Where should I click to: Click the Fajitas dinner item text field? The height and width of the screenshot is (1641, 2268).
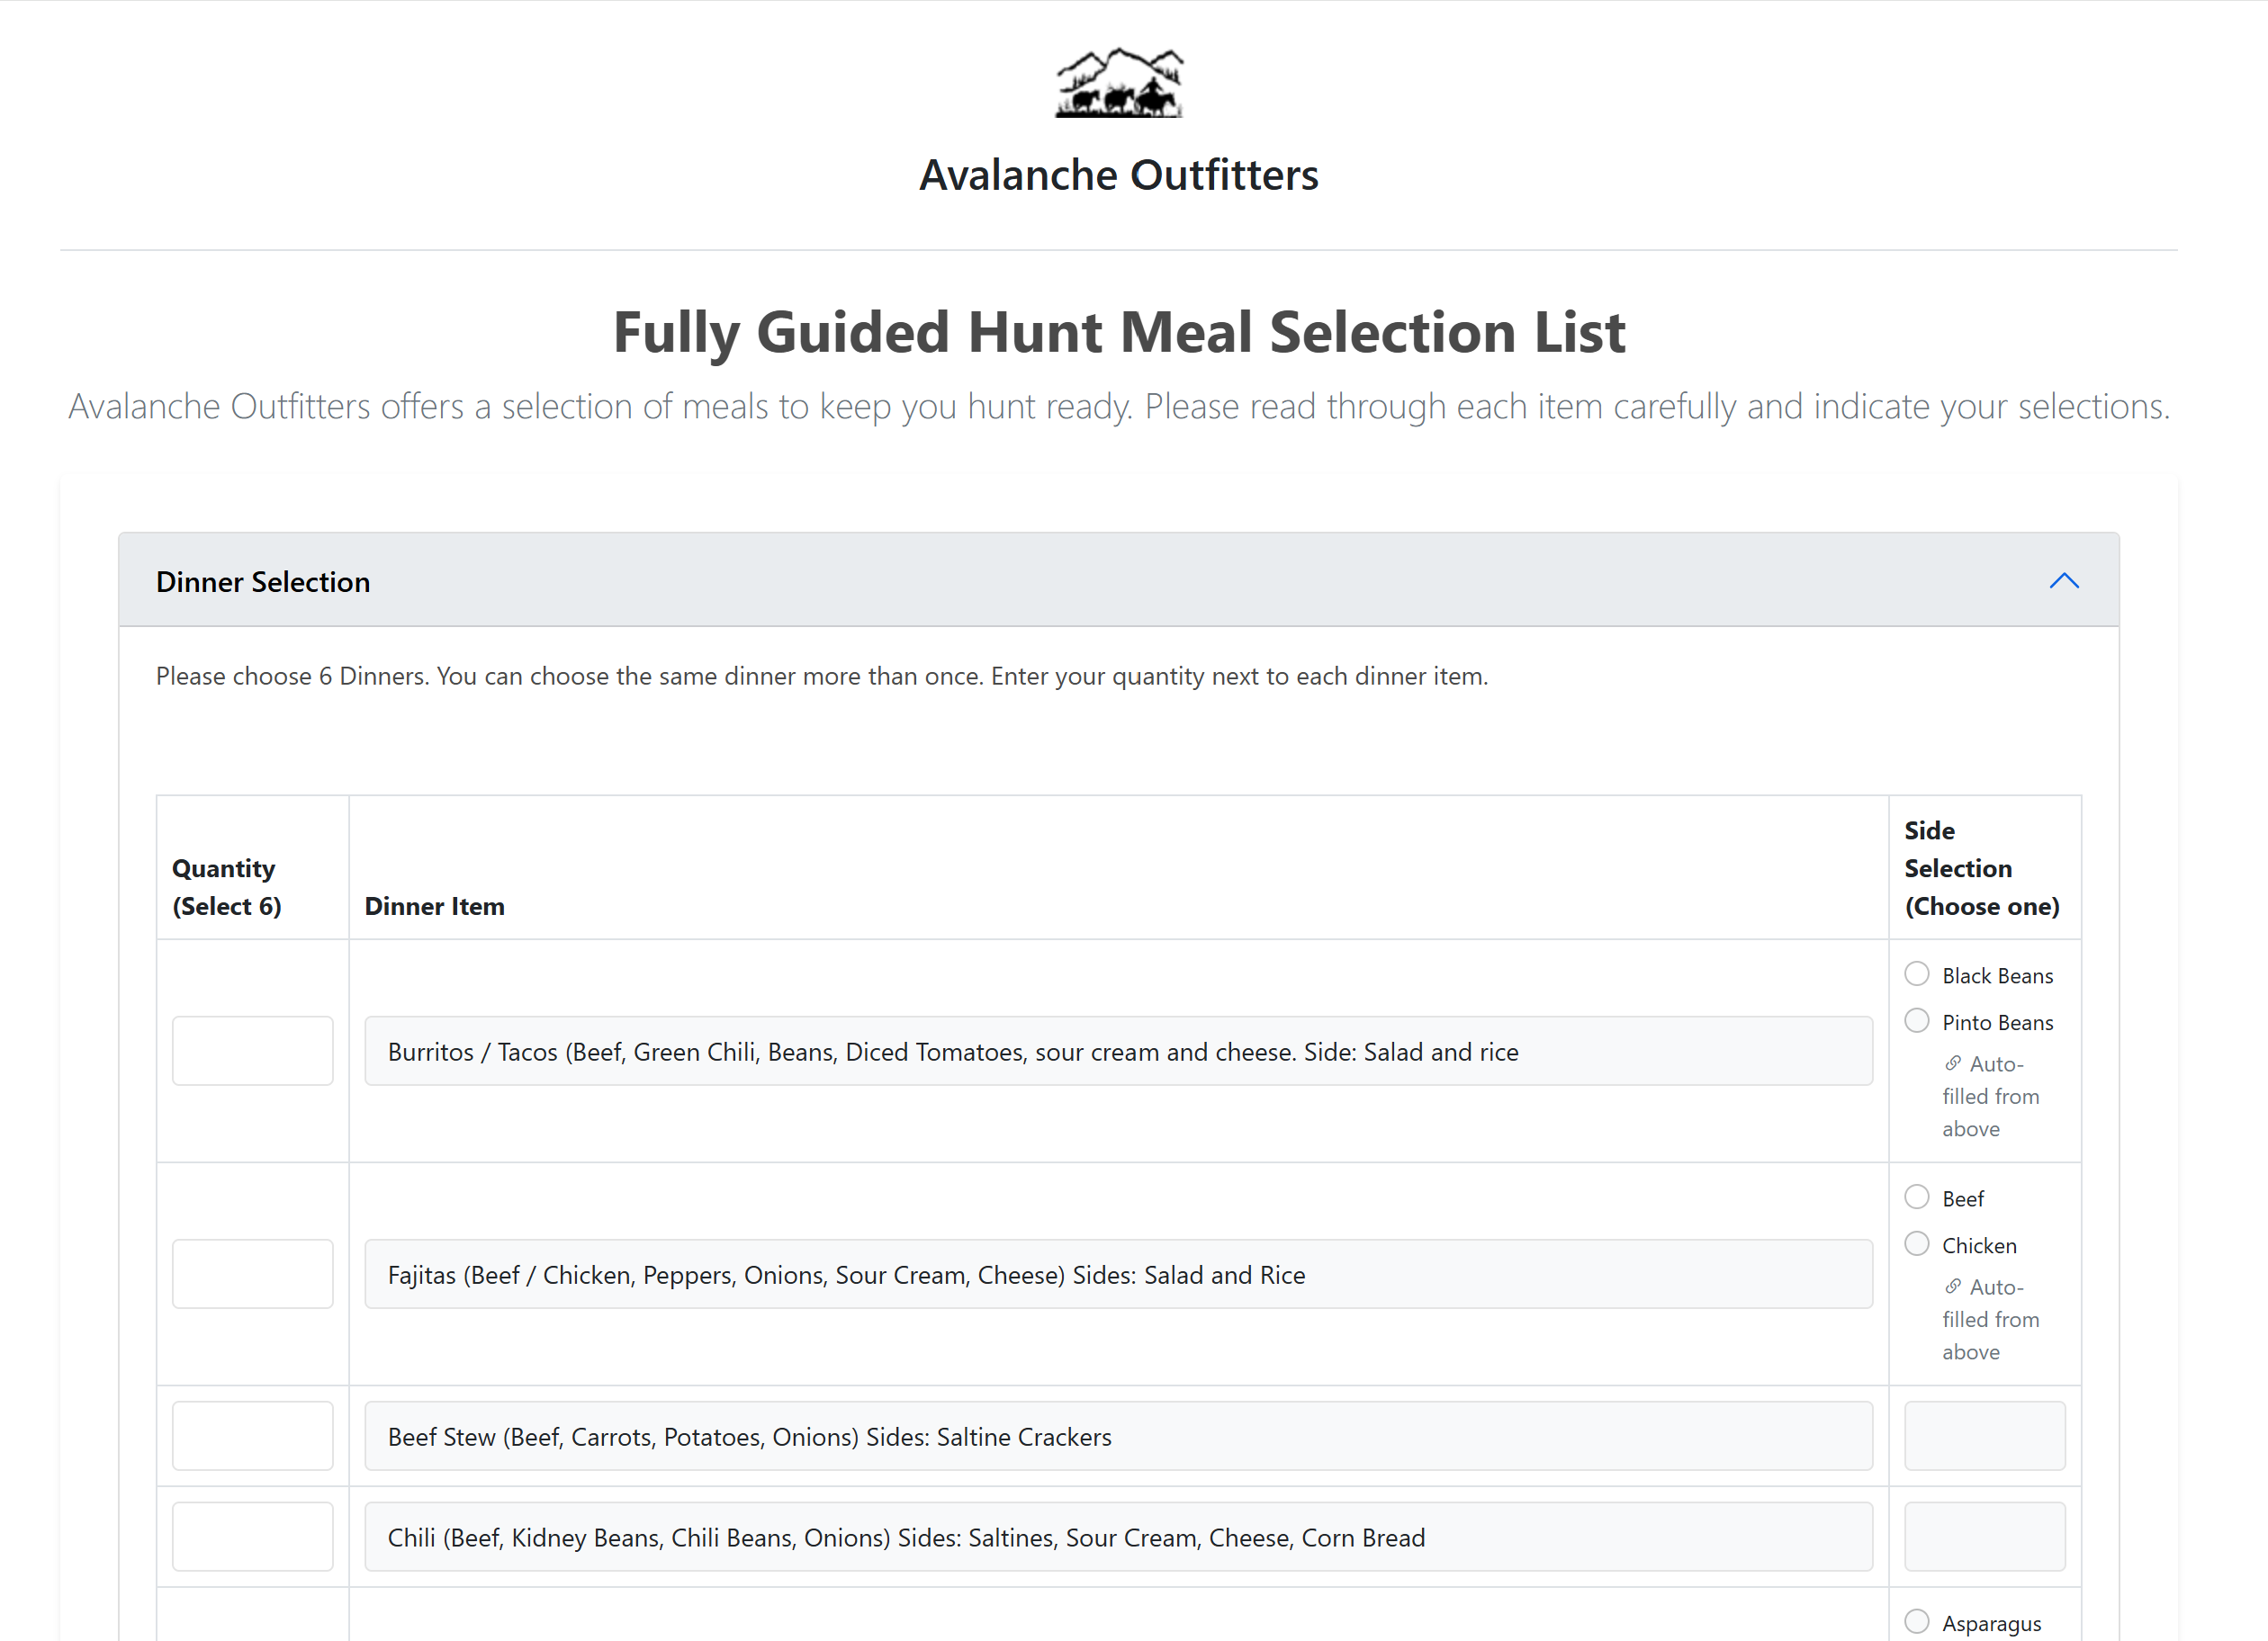click(x=1117, y=1273)
